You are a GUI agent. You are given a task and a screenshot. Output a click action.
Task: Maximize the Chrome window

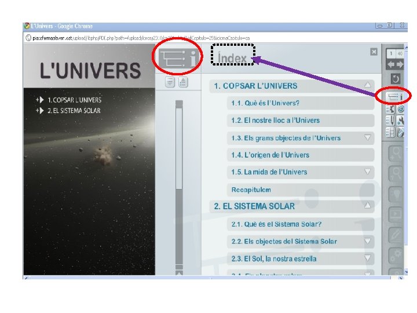coord(390,26)
